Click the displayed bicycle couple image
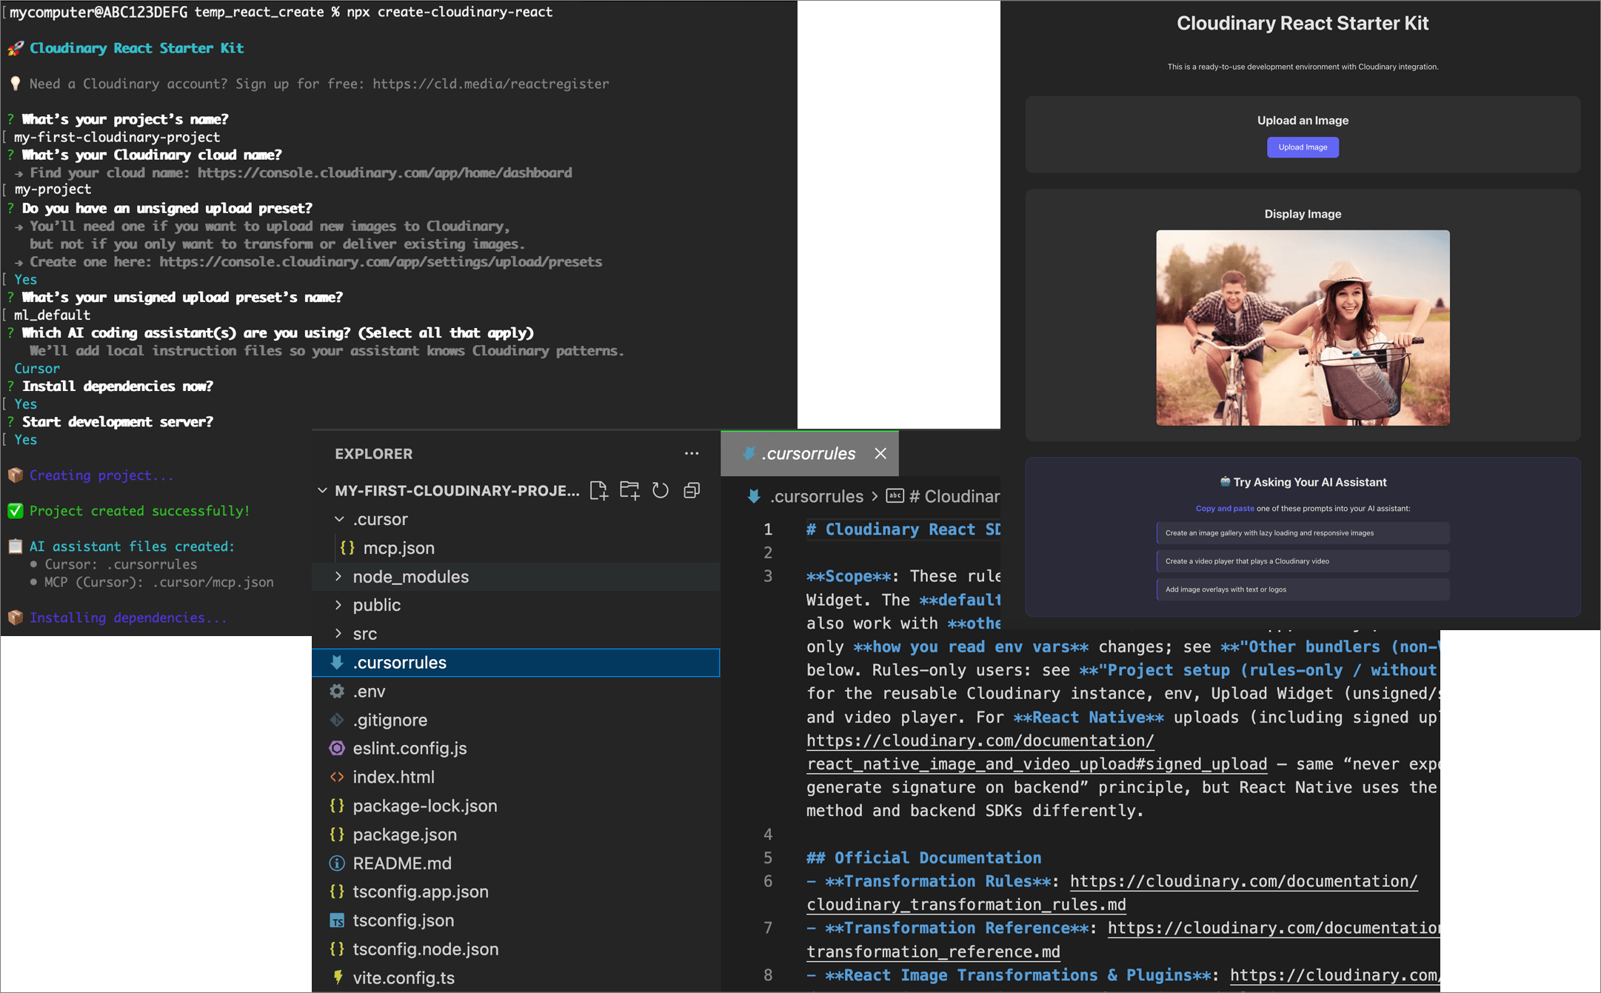The width and height of the screenshot is (1601, 993). [x=1303, y=327]
